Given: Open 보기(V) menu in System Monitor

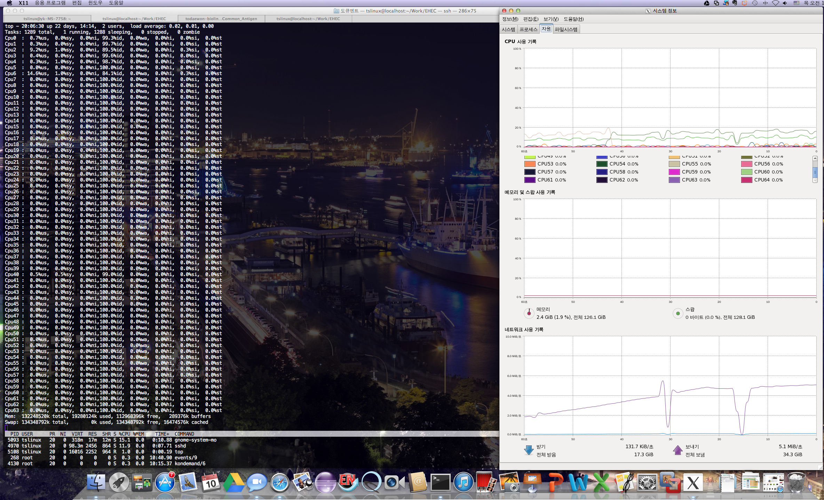Looking at the screenshot, I should pyautogui.click(x=551, y=19).
